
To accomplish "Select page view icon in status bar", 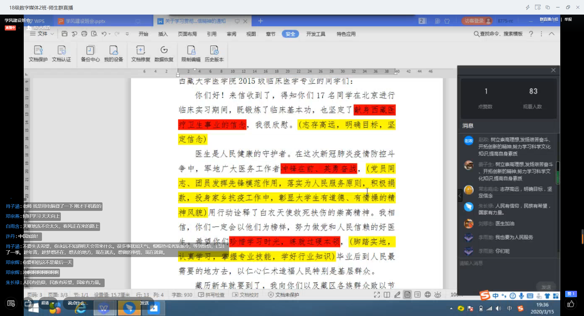I will (407, 294).
